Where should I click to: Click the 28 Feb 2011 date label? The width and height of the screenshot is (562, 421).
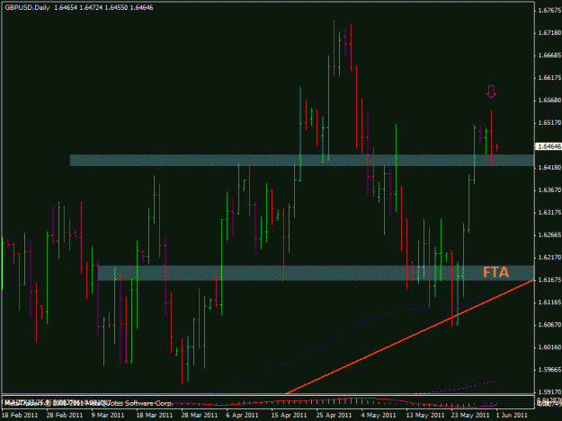tap(65, 415)
